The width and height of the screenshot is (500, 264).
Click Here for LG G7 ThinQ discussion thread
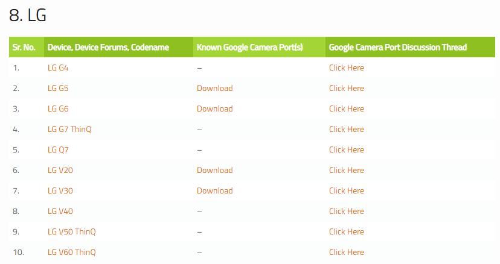346,130
